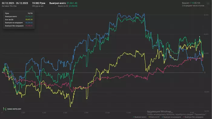
Task: Click HAND2NOTE.COM watermark link
Action: 14,109
